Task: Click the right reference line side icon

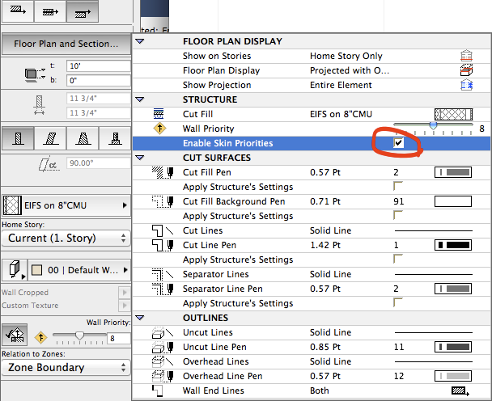Action: click(x=83, y=11)
